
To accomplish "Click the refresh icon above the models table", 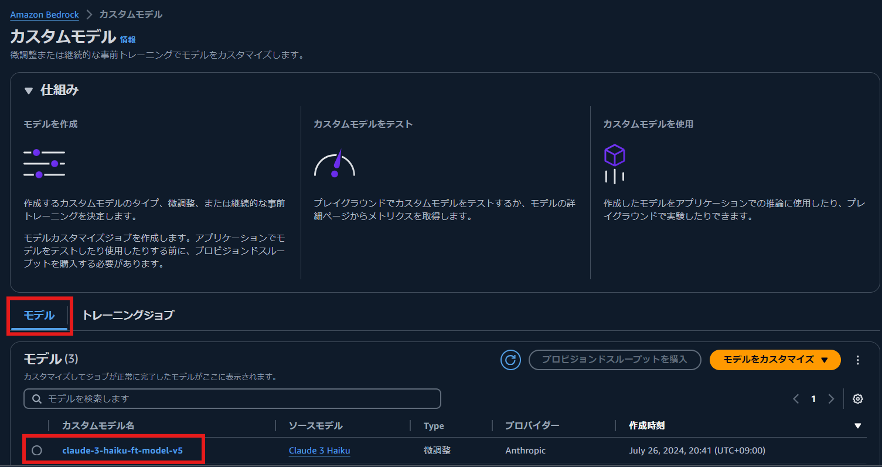I will click(x=509, y=360).
